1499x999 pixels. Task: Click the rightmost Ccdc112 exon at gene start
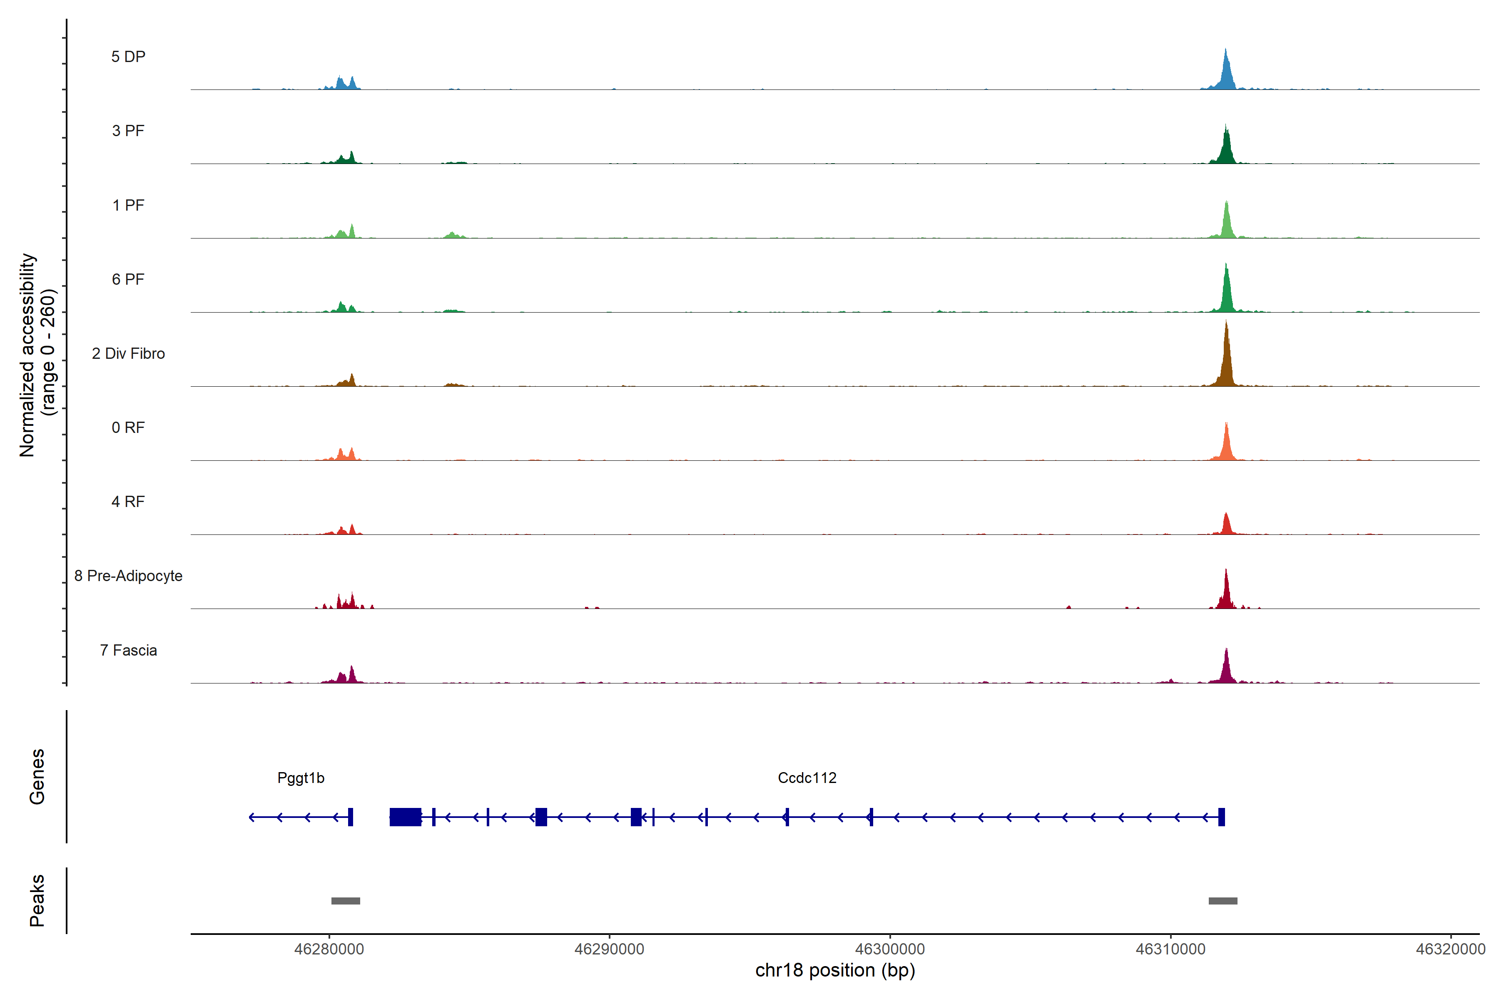coord(1221,817)
